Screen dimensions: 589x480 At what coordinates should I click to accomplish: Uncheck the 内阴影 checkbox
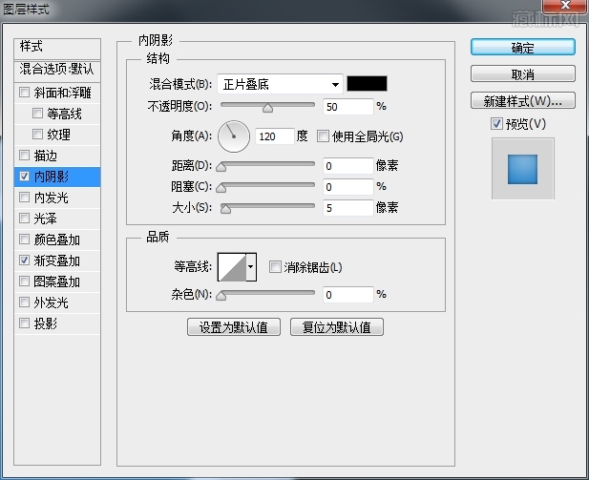pos(25,177)
